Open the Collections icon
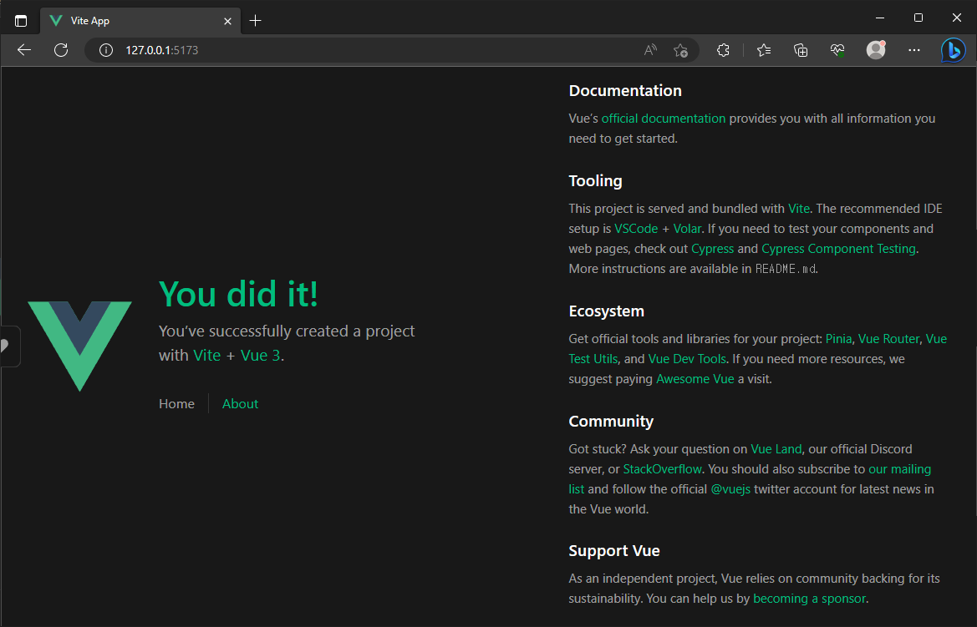This screenshot has height=627, width=977. click(x=801, y=50)
